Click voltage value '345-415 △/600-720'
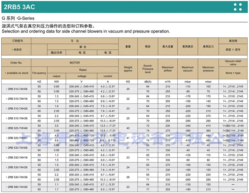 (81, 136)
